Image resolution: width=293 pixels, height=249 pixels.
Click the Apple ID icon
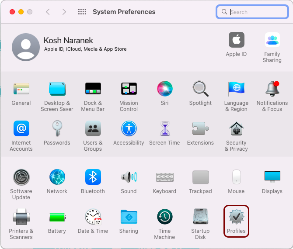pos(236,41)
